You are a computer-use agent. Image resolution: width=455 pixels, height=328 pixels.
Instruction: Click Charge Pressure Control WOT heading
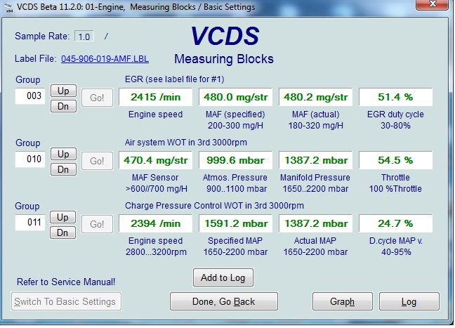point(214,206)
